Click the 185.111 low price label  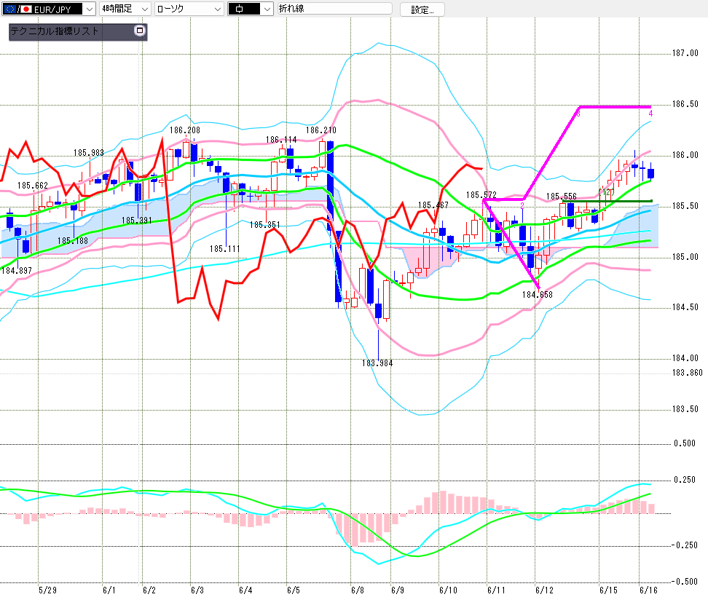tap(225, 249)
